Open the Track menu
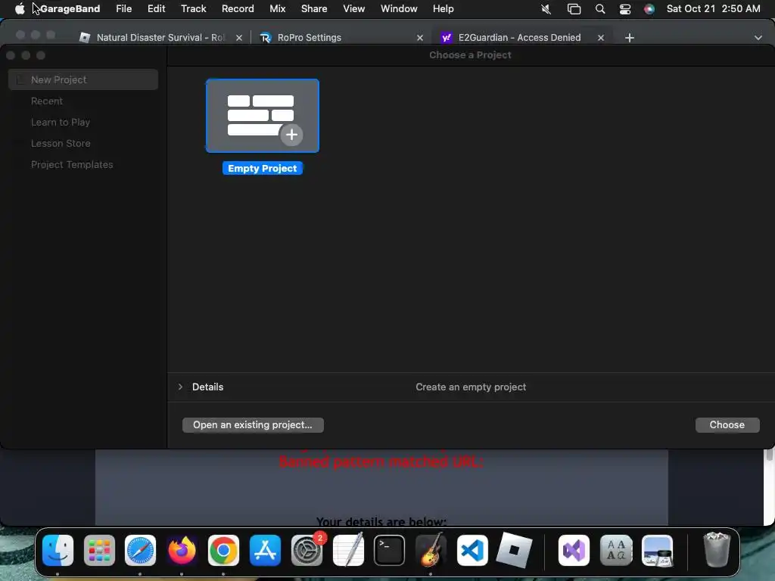The width and height of the screenshot is (775, 581). tap(193, 8)
